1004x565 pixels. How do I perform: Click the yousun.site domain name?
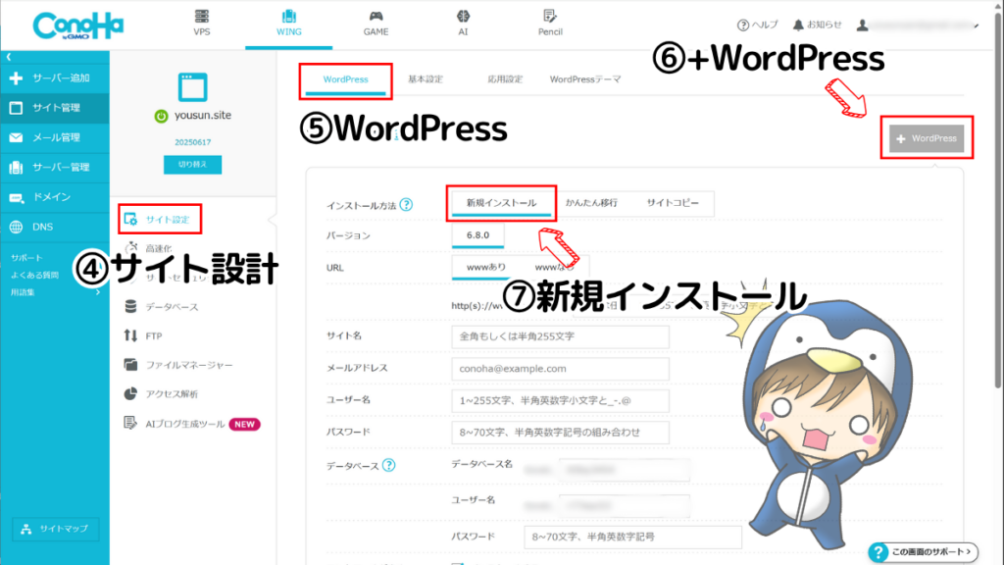[203, 116]
